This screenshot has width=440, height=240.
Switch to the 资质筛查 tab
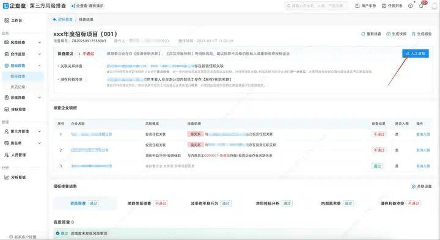[84, 203]
